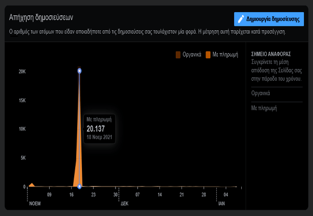The height and width of the screenshot is (216, 313).
Task: Click the 15K y-axis label
Action: 22,100
